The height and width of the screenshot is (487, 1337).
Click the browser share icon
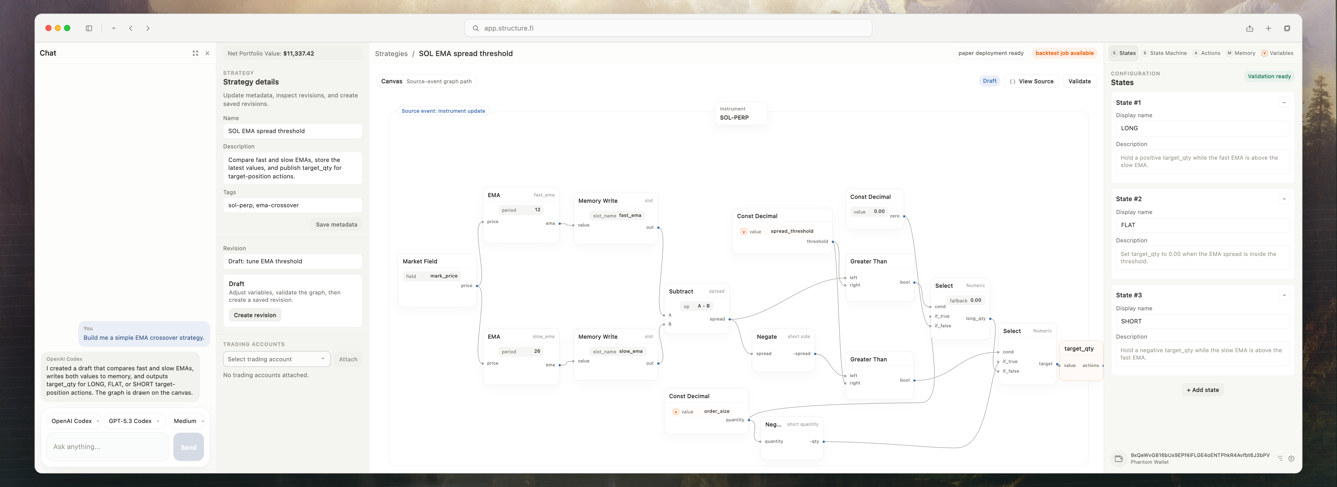click(1250, 29)
